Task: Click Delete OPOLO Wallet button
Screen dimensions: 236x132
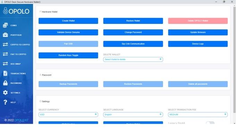Action: coord(198,21)
